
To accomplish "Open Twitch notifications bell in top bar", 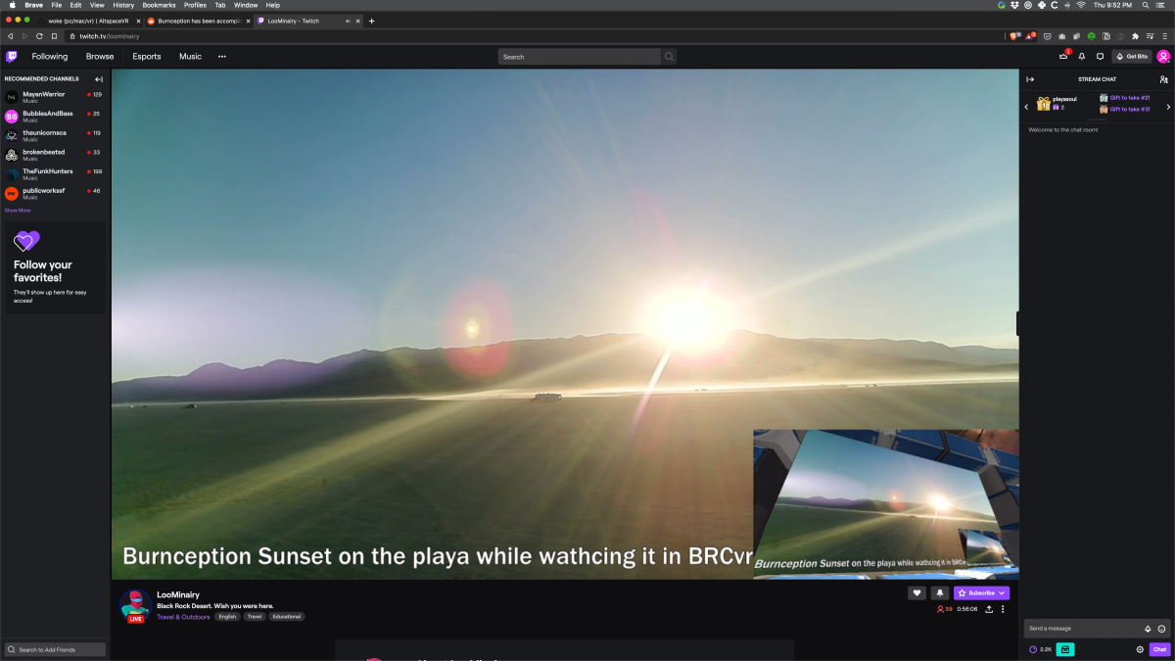I will pyautogui.click(x=1082, y=57).
